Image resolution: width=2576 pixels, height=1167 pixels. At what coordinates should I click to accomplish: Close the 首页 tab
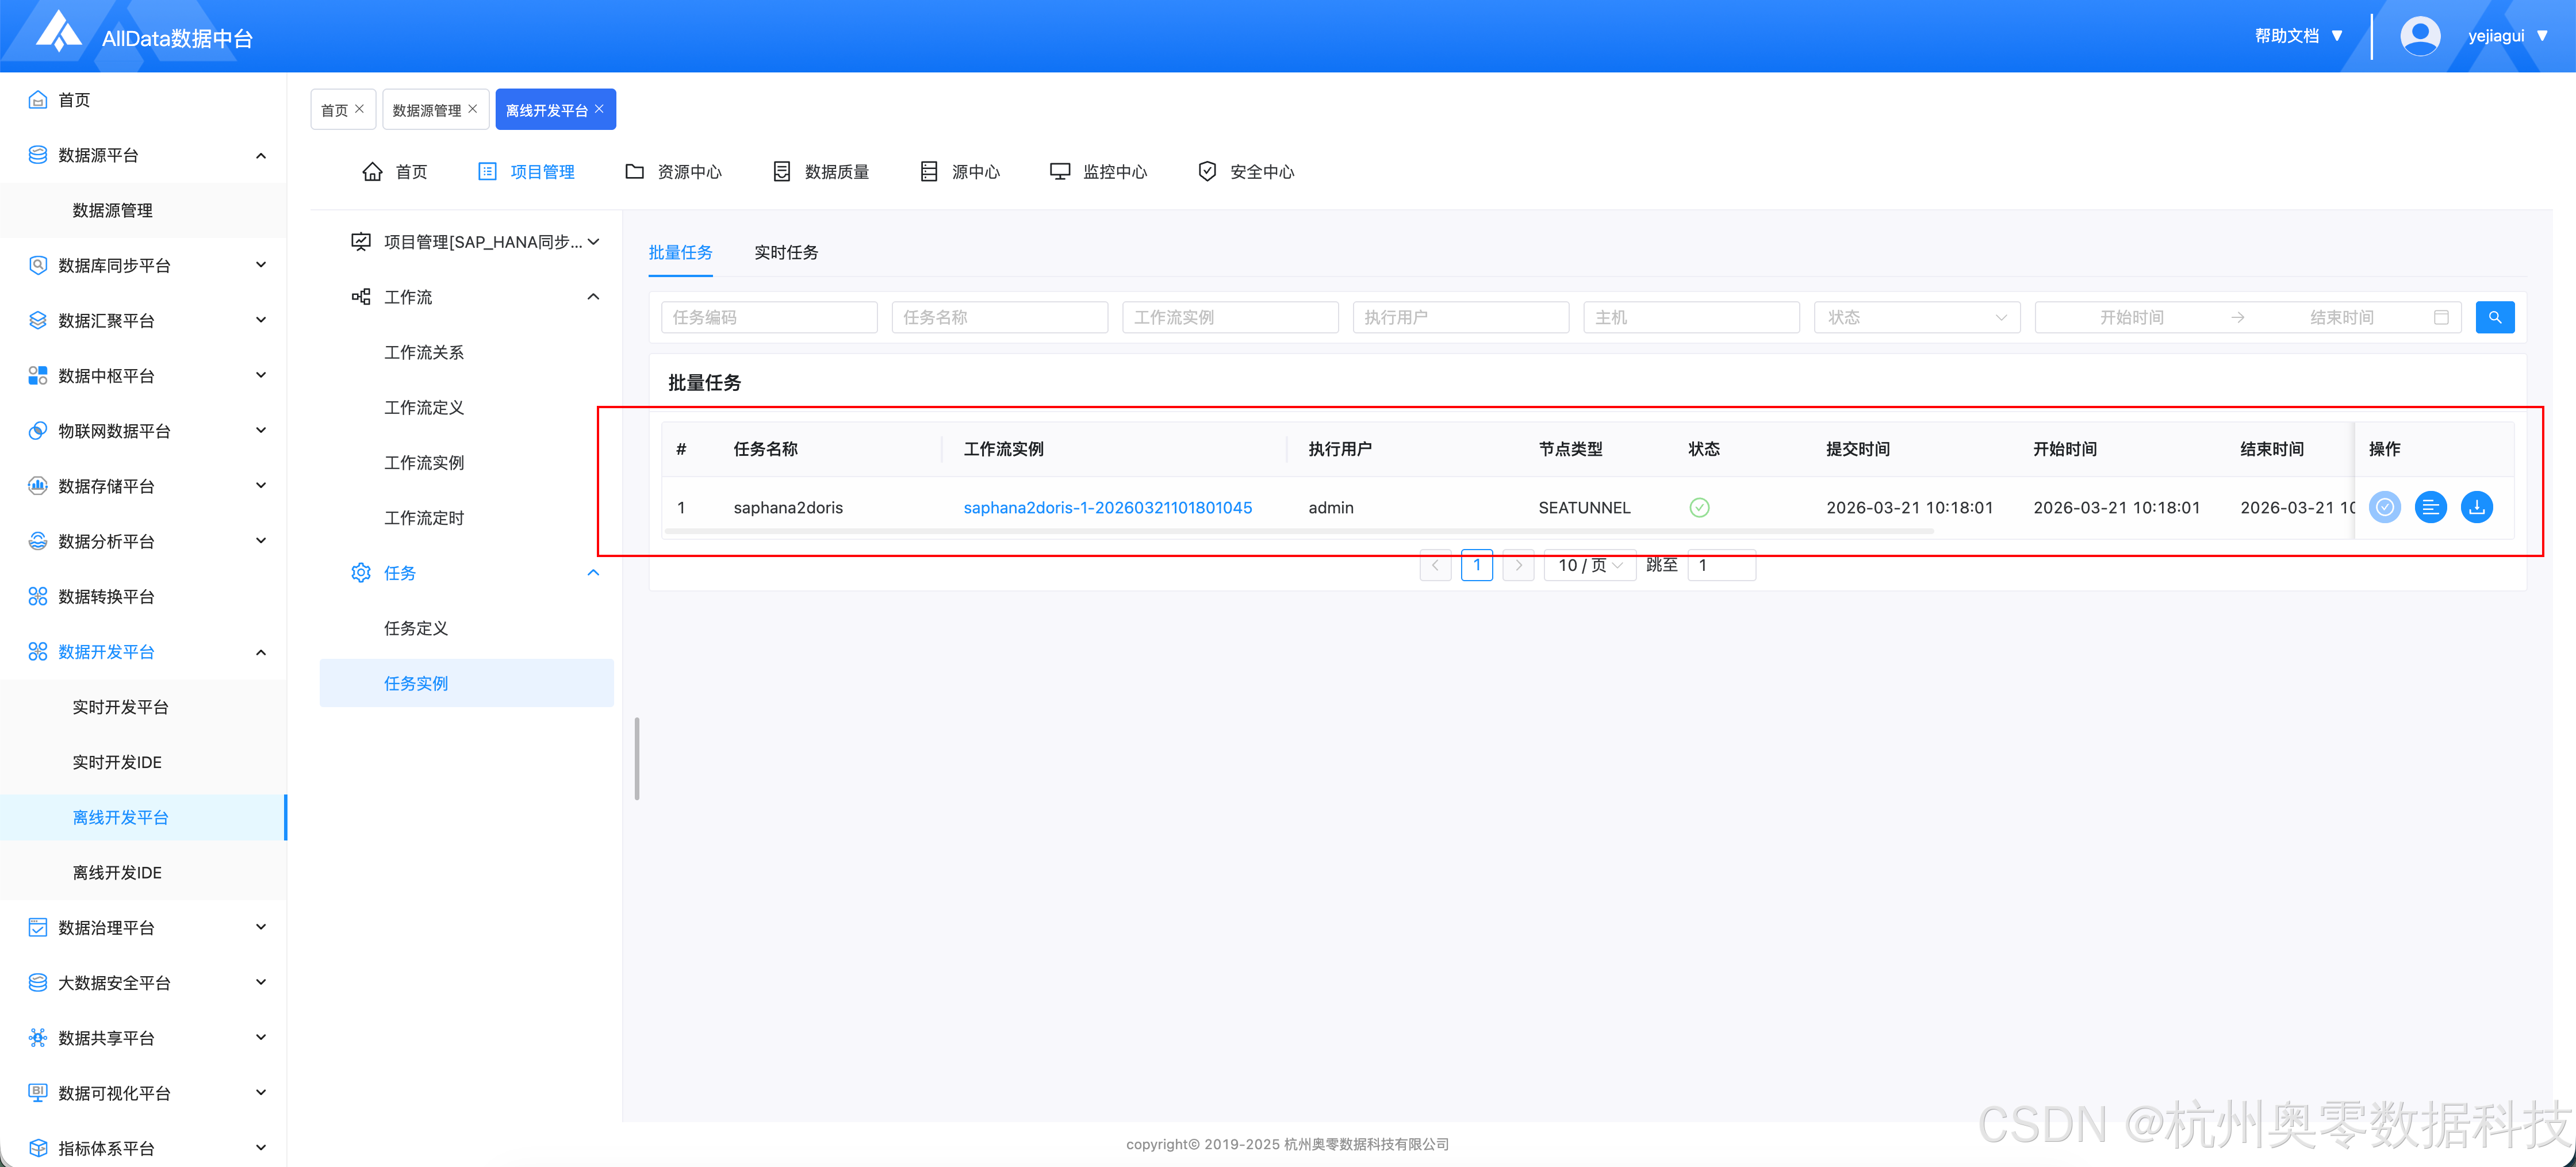click(360, 109)
